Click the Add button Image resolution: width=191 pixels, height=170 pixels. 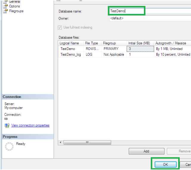(146, 151)
